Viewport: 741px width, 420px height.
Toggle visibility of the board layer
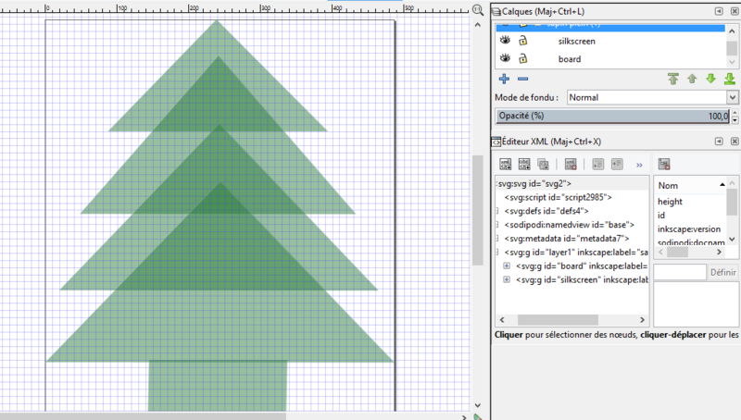point(505,59)
